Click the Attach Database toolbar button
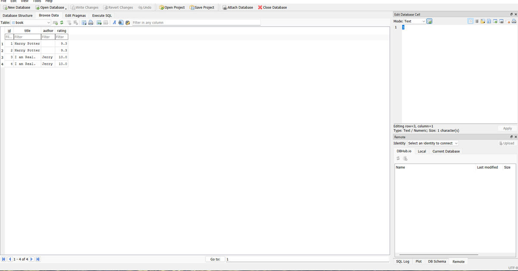 (x=237, y=7)
